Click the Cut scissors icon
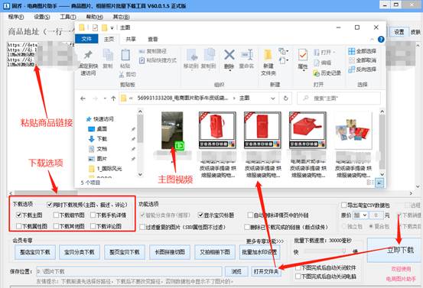 122,74
